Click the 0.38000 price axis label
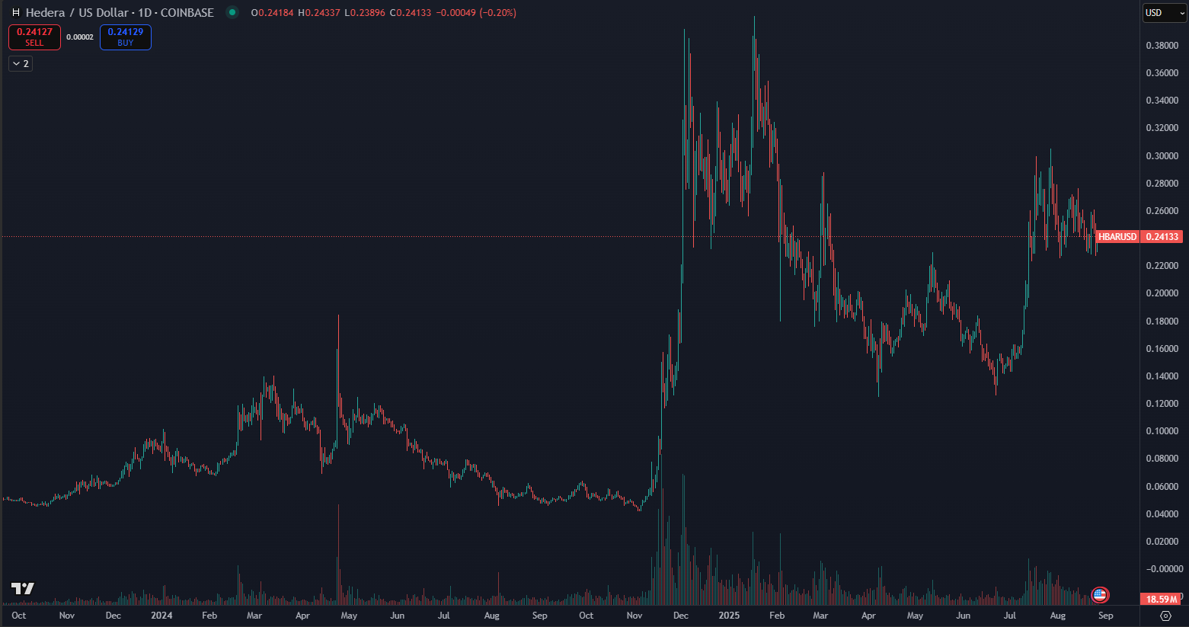 (1162, 46)
